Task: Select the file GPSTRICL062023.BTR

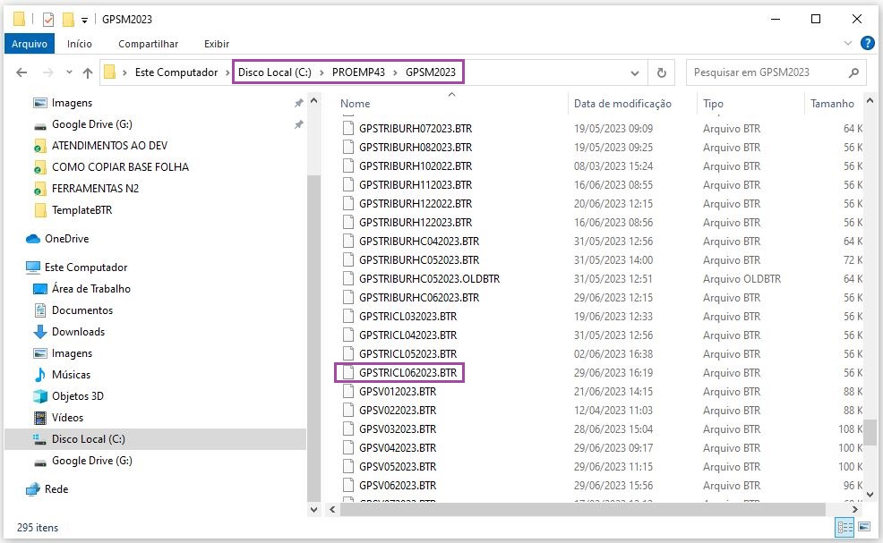Action: coord(407,373)
